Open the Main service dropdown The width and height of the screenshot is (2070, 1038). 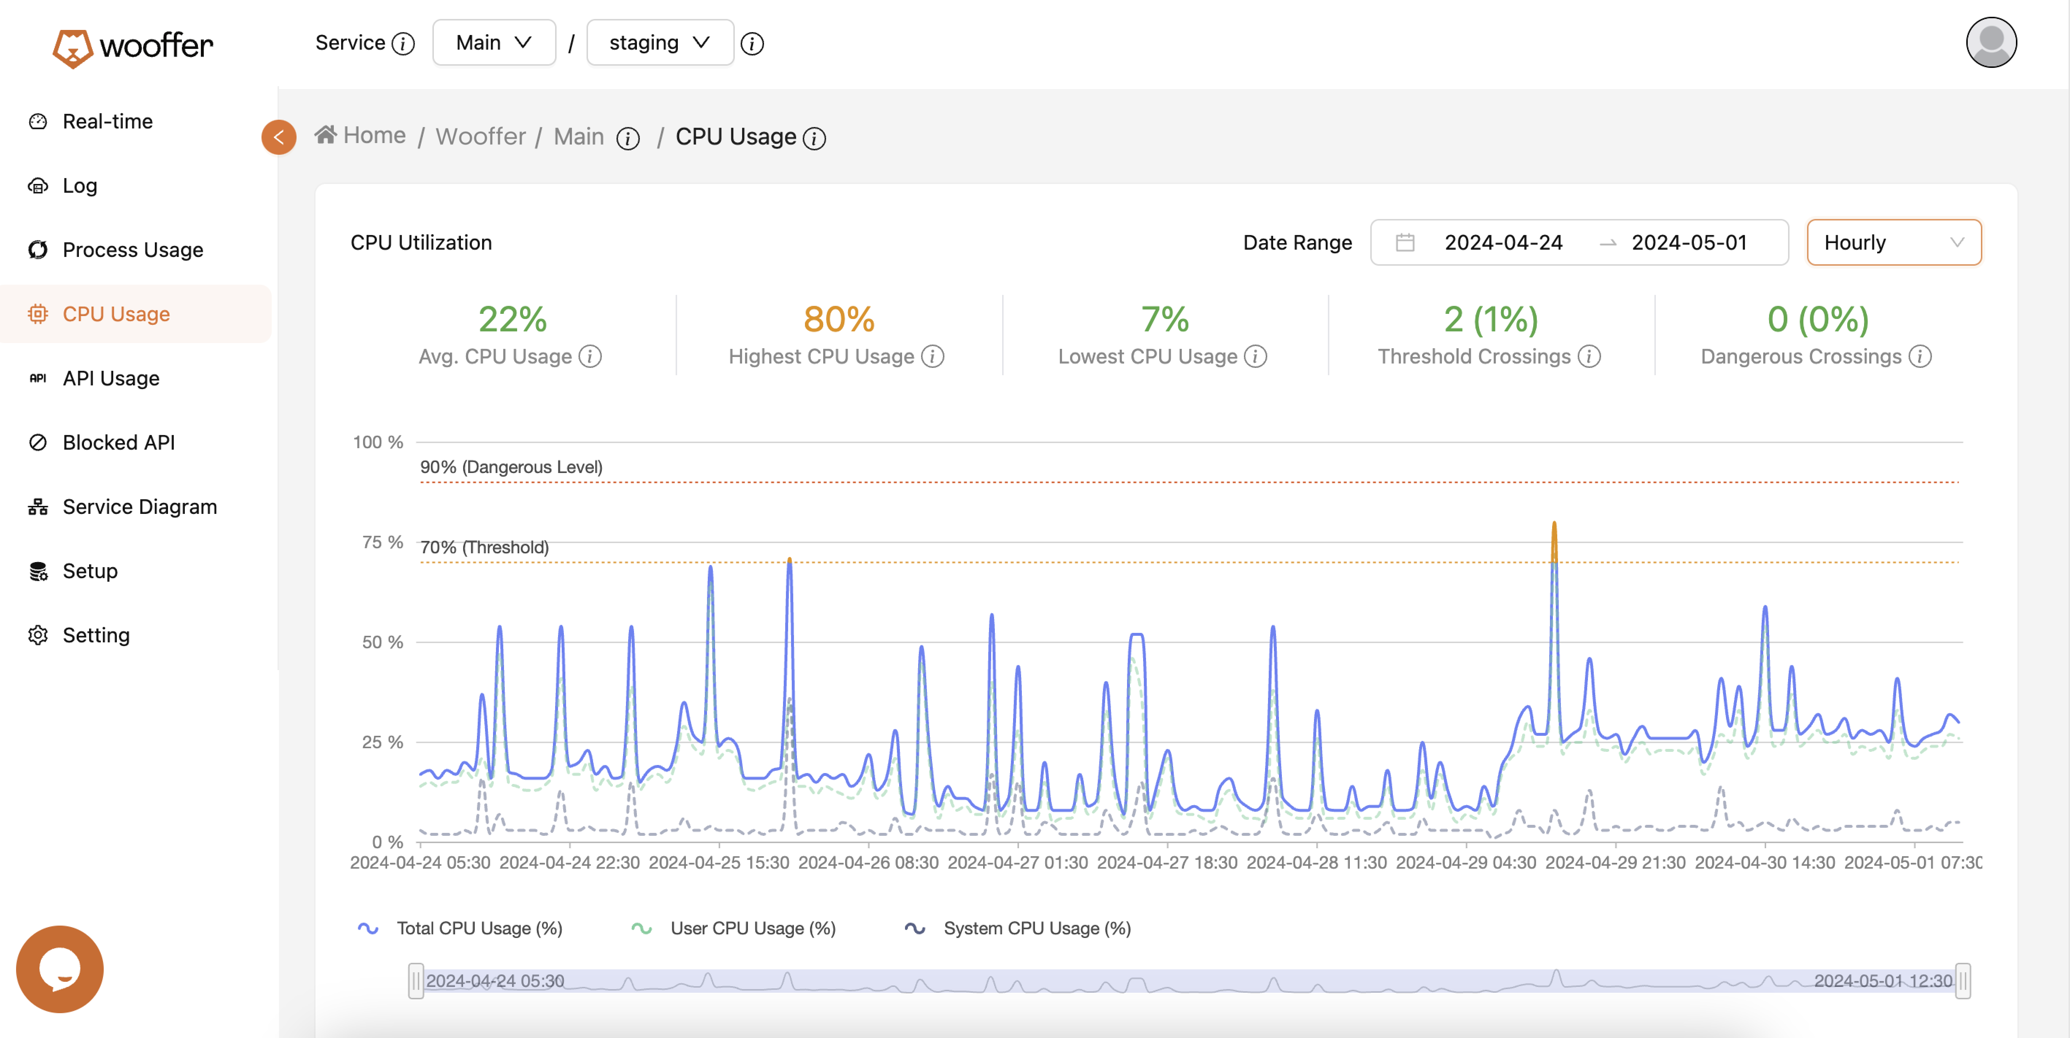[493, 43]
